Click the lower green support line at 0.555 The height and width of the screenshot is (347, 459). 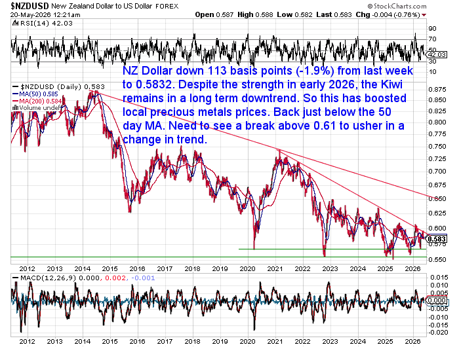218,257
